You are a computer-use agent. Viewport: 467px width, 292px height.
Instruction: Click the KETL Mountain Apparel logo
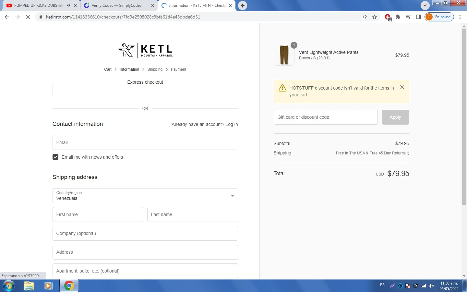coord(145,51)
